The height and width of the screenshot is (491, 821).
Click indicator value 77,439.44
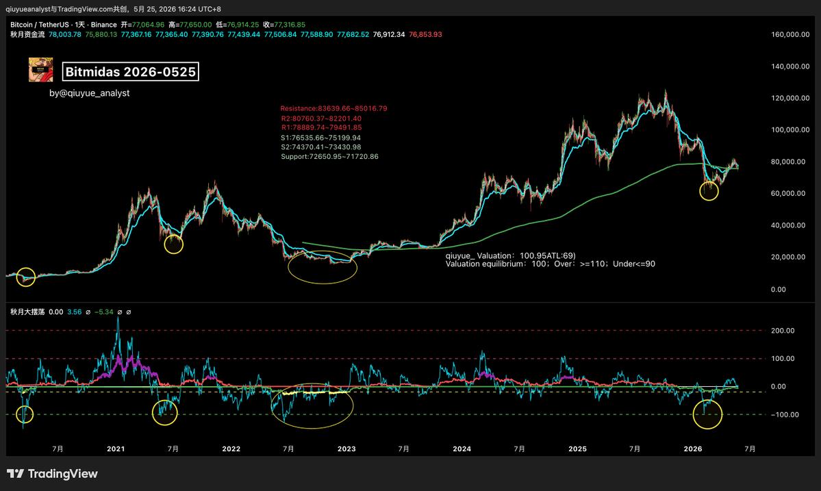[244, 34]
